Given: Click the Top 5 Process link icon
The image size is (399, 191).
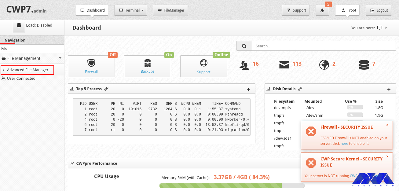Looking at the screenshot, I should point(106,89).
